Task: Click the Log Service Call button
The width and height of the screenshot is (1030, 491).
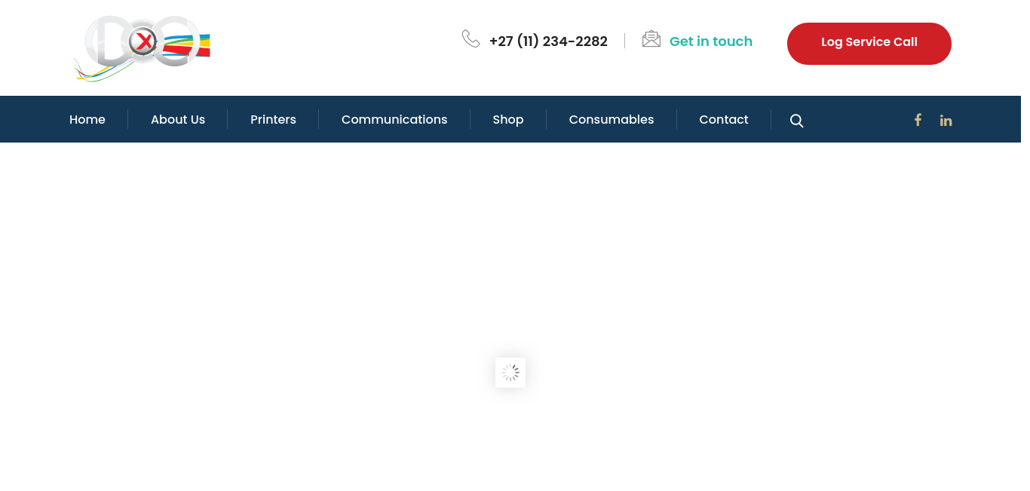Action: [x=869, y=44]
